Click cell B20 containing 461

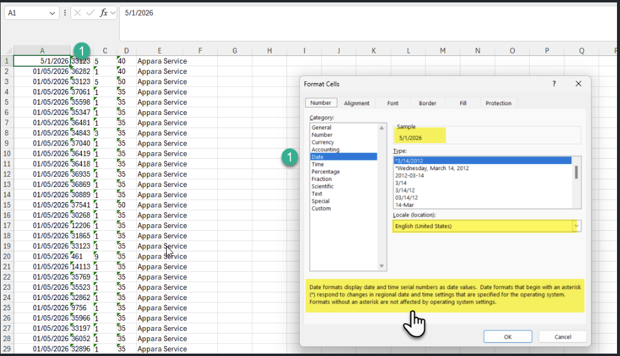tap(82, 256)
